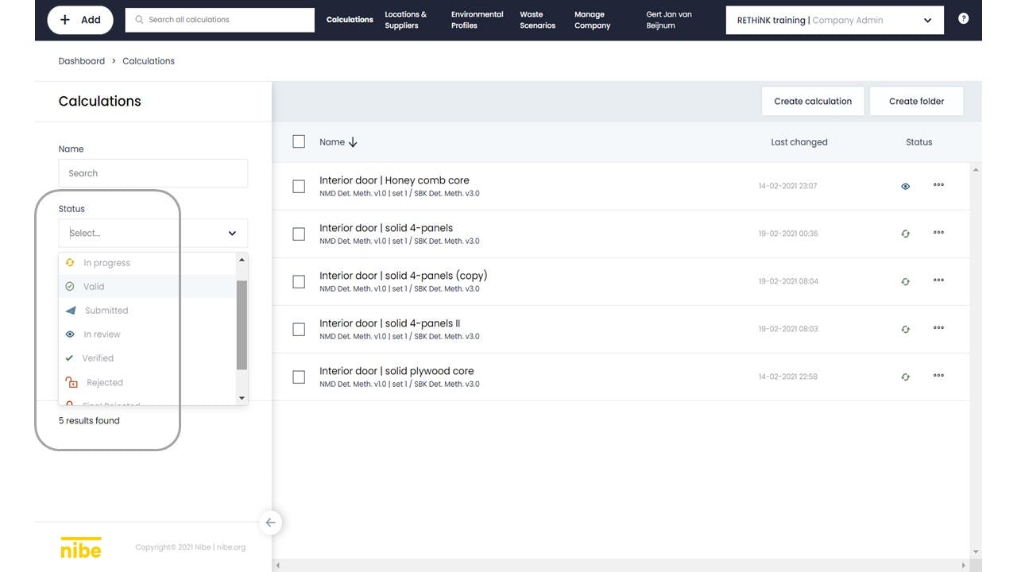Open Interior door | Honey comb core

click(x=394, y=180)
